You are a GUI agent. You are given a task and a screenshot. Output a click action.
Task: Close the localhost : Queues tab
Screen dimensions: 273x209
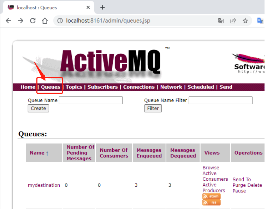point(88,7)
